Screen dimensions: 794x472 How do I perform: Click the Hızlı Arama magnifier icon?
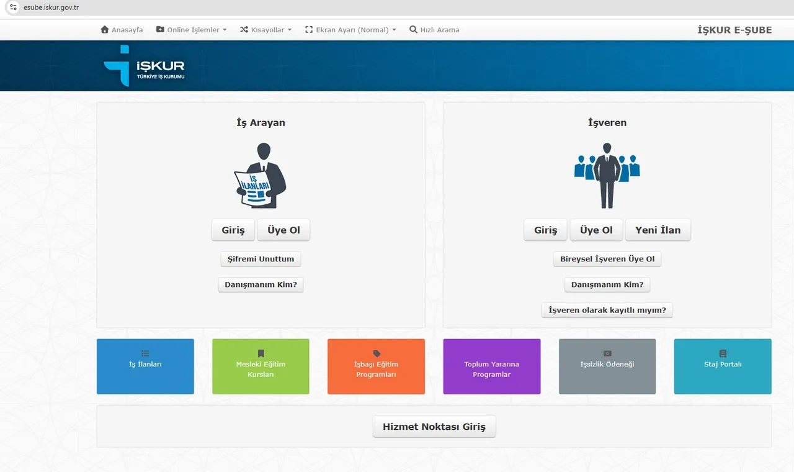point(413,30)
